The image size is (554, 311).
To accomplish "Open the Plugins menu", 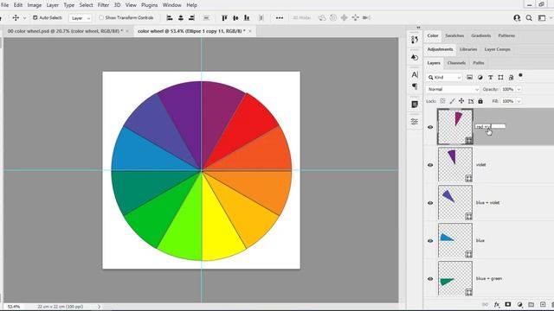I will click(x=150, y=5).
